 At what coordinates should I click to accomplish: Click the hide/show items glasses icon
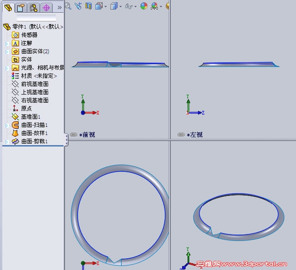point(129,7)
